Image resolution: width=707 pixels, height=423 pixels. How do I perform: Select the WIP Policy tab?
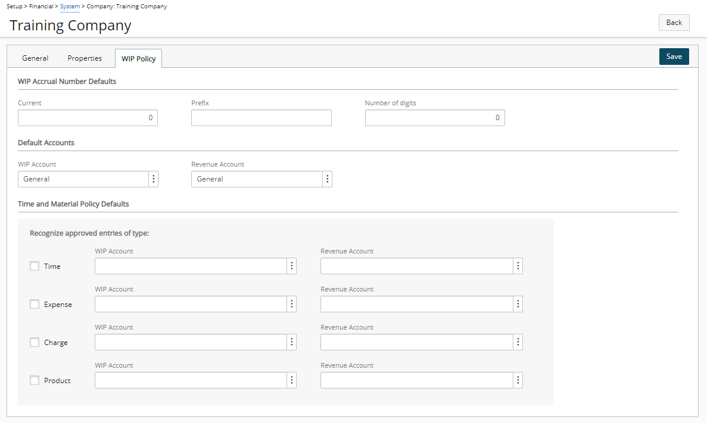tap(138, 58)
